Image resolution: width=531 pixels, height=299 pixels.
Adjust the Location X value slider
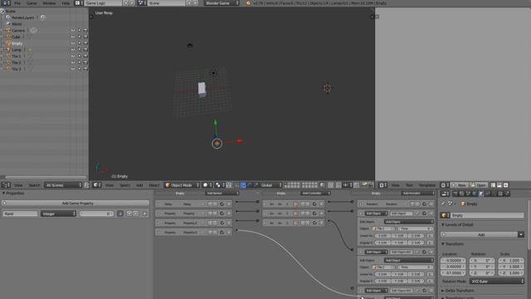point(453,260)
